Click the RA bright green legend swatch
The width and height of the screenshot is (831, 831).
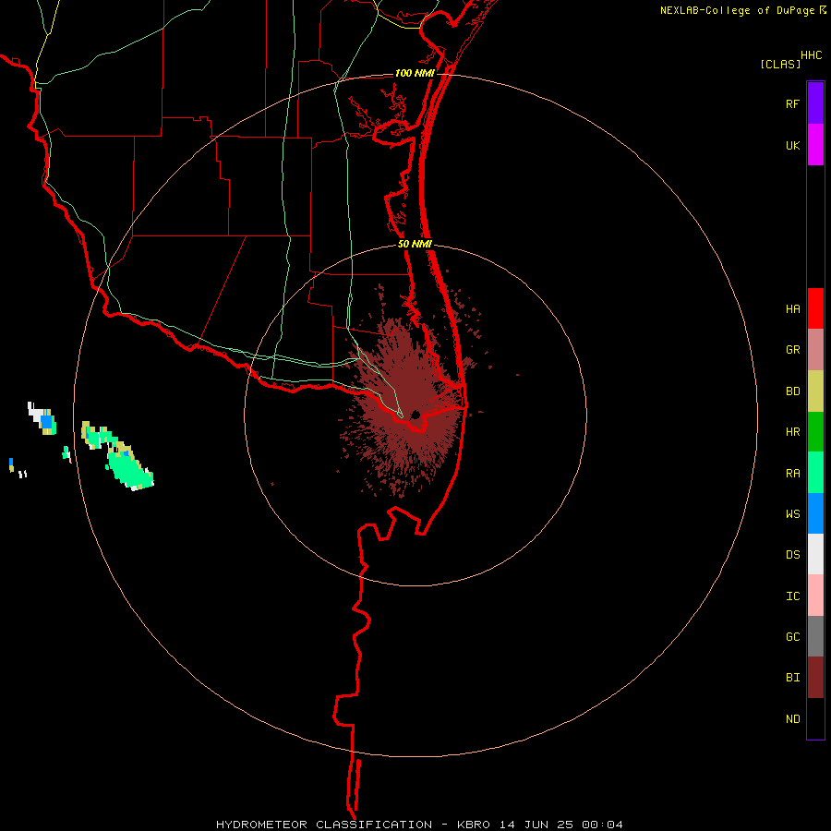(815, 473)
